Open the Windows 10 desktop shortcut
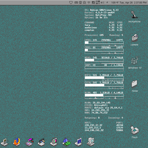 coord(135,63)
